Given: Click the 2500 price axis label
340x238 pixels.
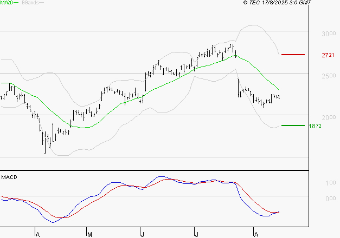Looking at the screenshot, I should click(327, 76).
